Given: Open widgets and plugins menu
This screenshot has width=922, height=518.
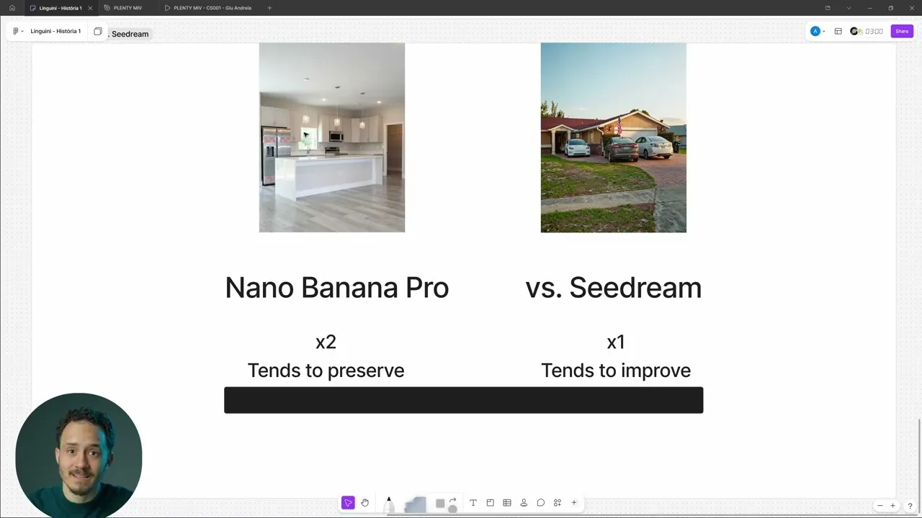Looking at the screenshot, I should pos(558,503).
